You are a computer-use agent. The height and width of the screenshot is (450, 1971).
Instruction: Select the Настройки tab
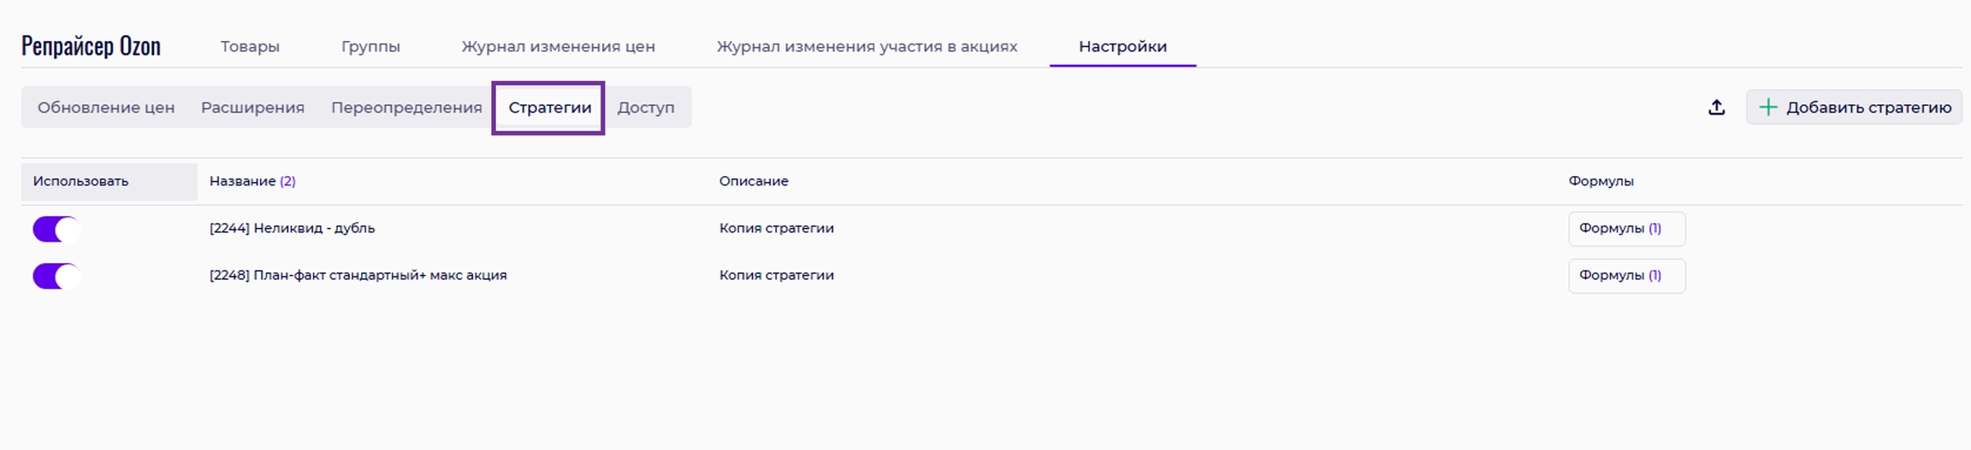[x=1122, y=47]
